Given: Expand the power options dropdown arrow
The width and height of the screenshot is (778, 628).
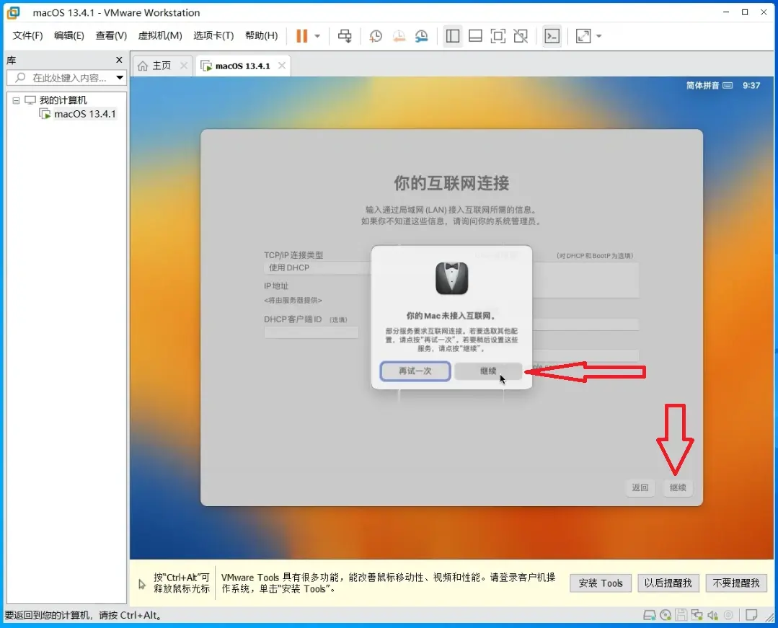Looking at the screenshot, I should 317,36.
